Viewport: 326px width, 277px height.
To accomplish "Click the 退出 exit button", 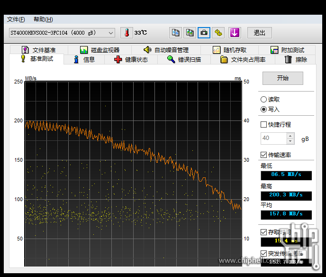I will pos(260,33).
